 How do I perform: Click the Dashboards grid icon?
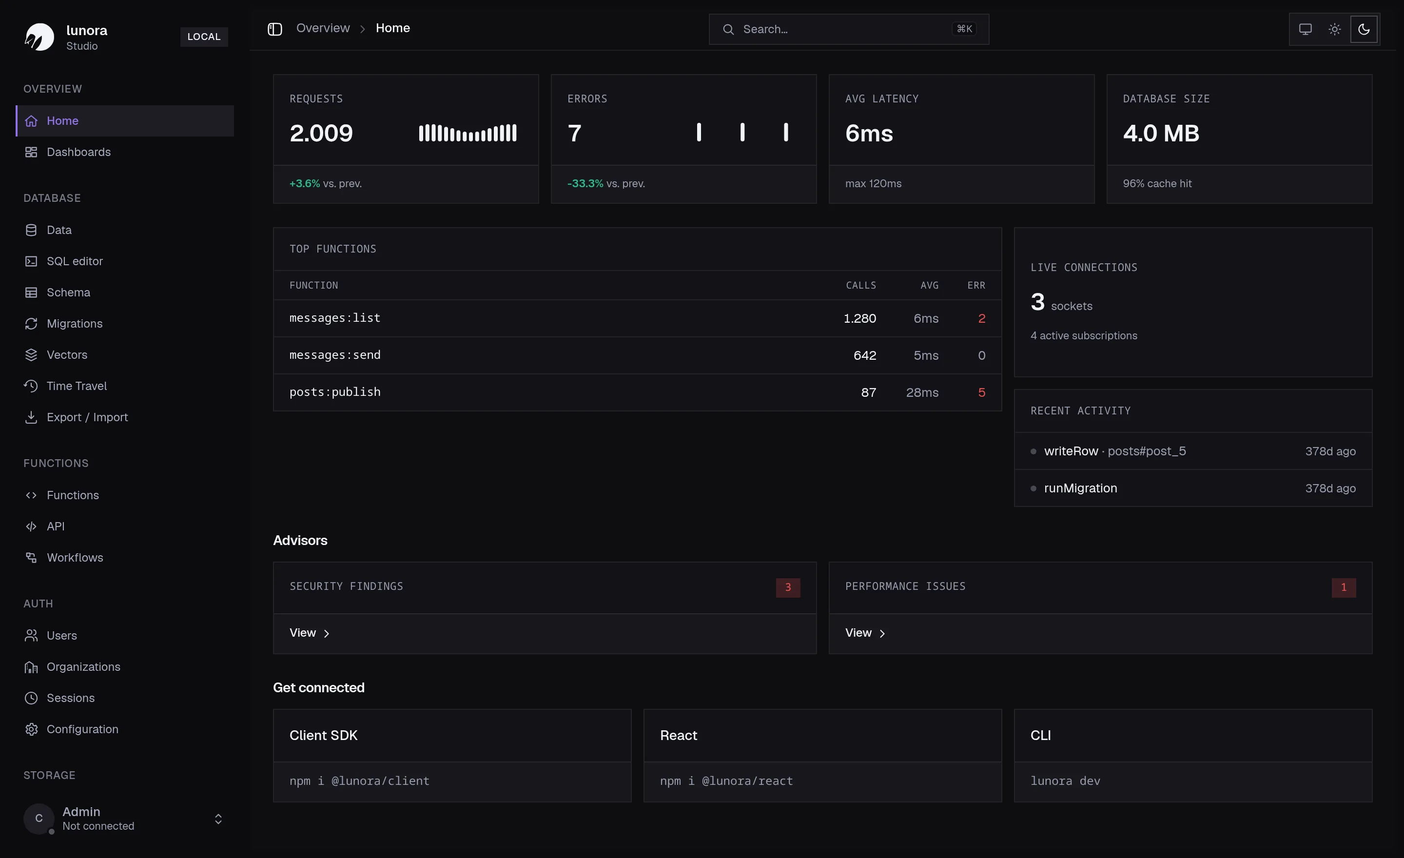(x=31, y=152)
